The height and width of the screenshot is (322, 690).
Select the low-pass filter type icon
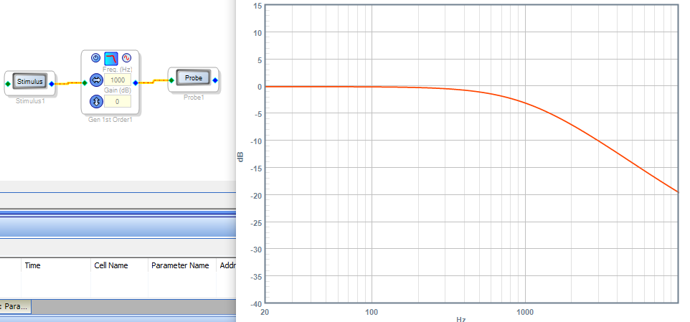coord(110,58)
